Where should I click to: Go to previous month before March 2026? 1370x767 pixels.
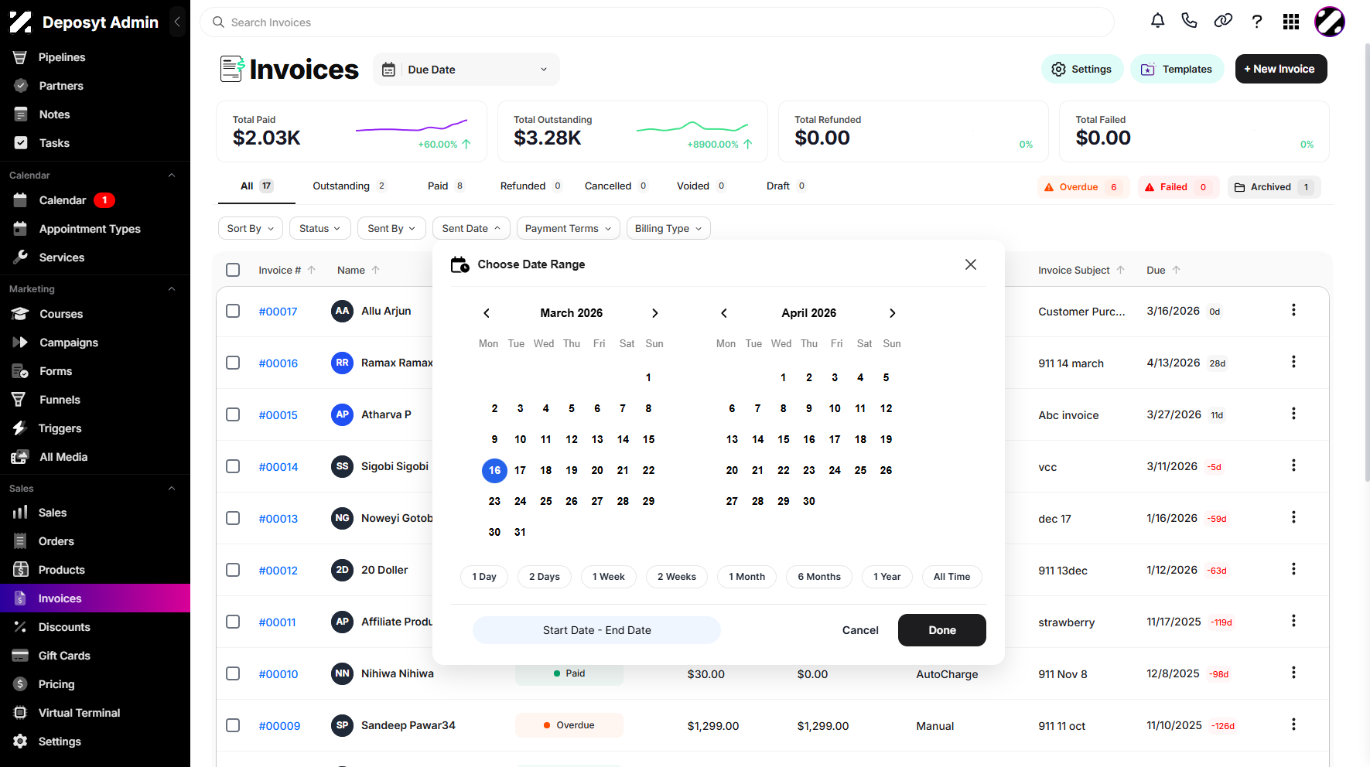pyautogui.click(x=487, y=313)
